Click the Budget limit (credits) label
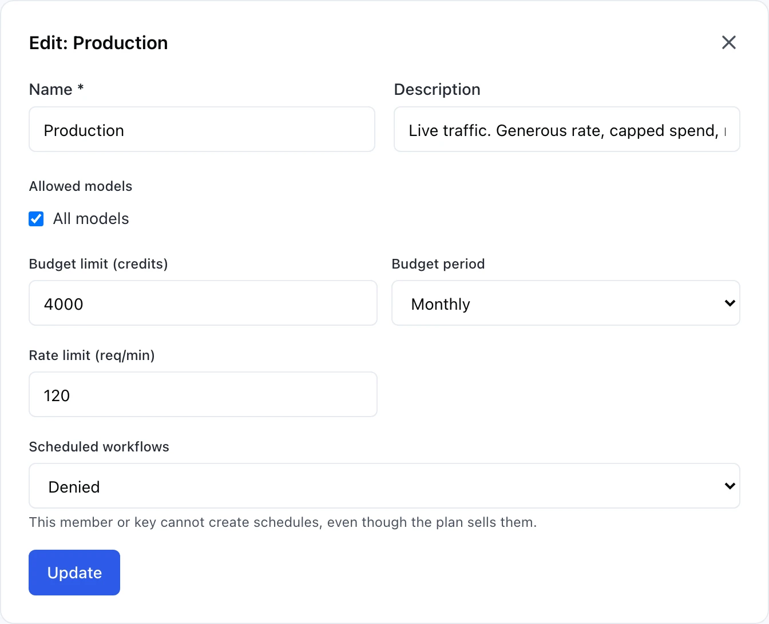 98,264
